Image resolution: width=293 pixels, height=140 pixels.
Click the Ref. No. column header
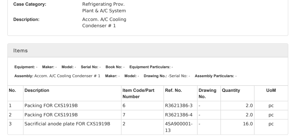(x=173, y=90)
